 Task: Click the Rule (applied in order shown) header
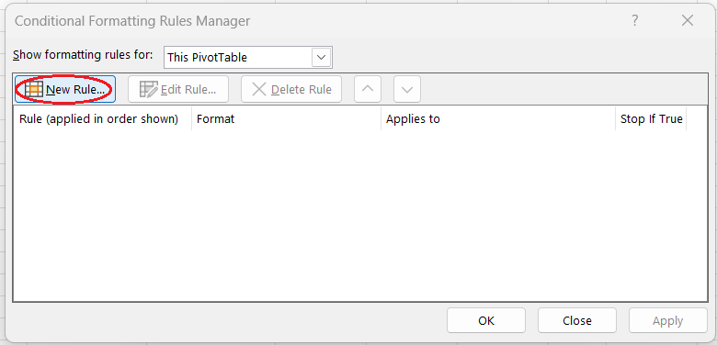pos(98,119)
